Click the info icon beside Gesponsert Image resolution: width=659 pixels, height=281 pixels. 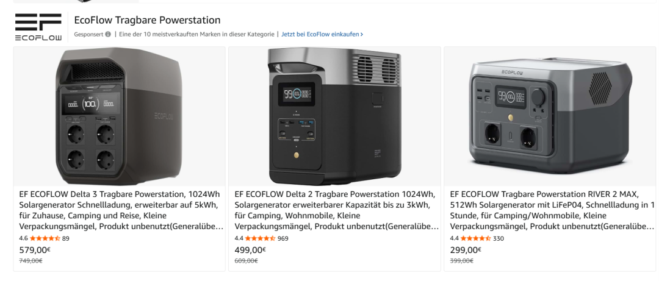[x=108, y=35]
